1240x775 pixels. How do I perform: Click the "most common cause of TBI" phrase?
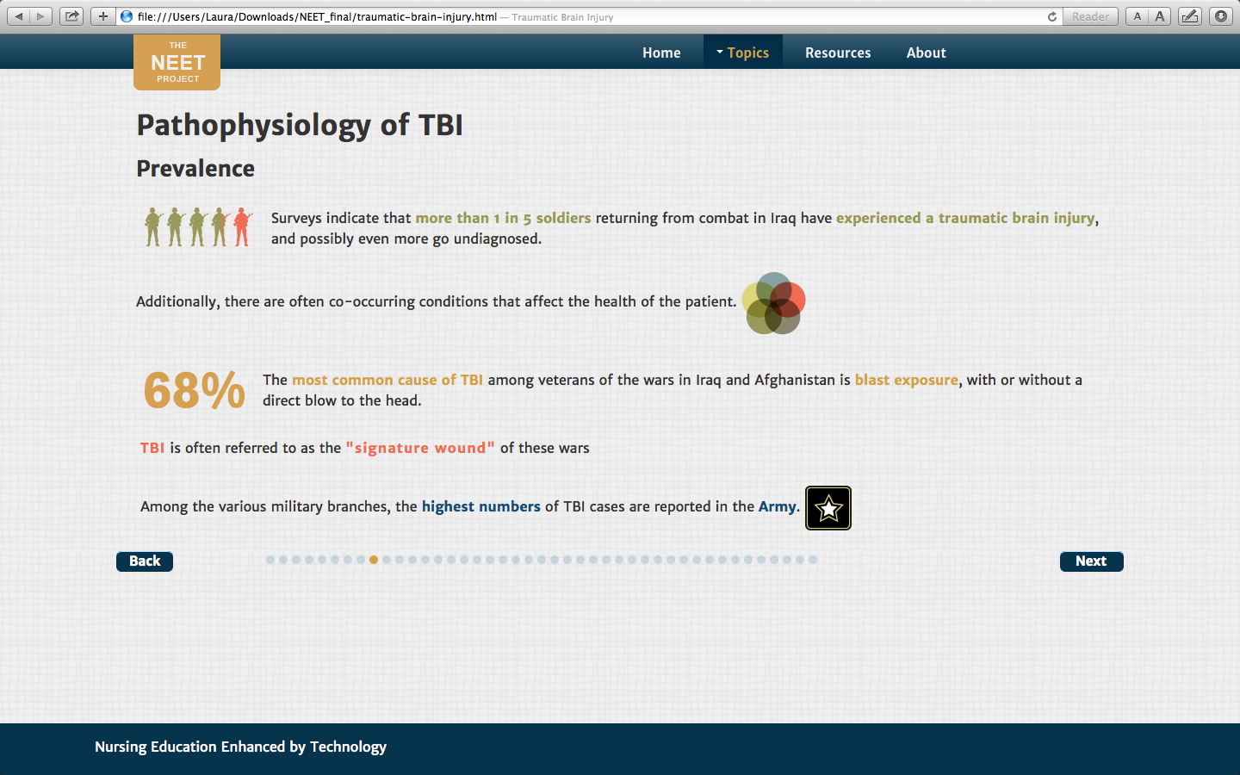387,380
